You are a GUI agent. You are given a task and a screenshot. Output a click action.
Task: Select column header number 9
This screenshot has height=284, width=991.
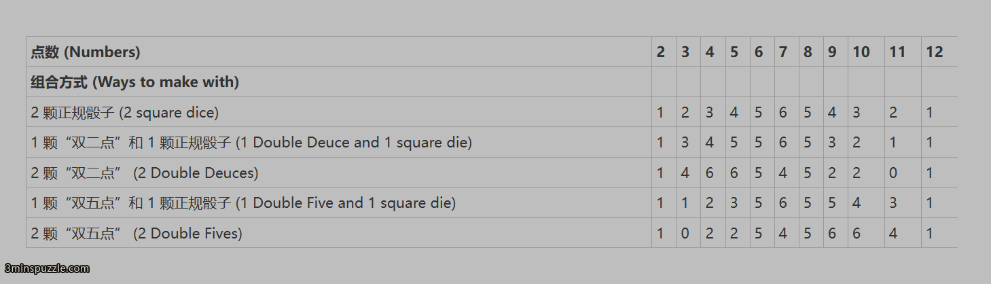point(832,52)
